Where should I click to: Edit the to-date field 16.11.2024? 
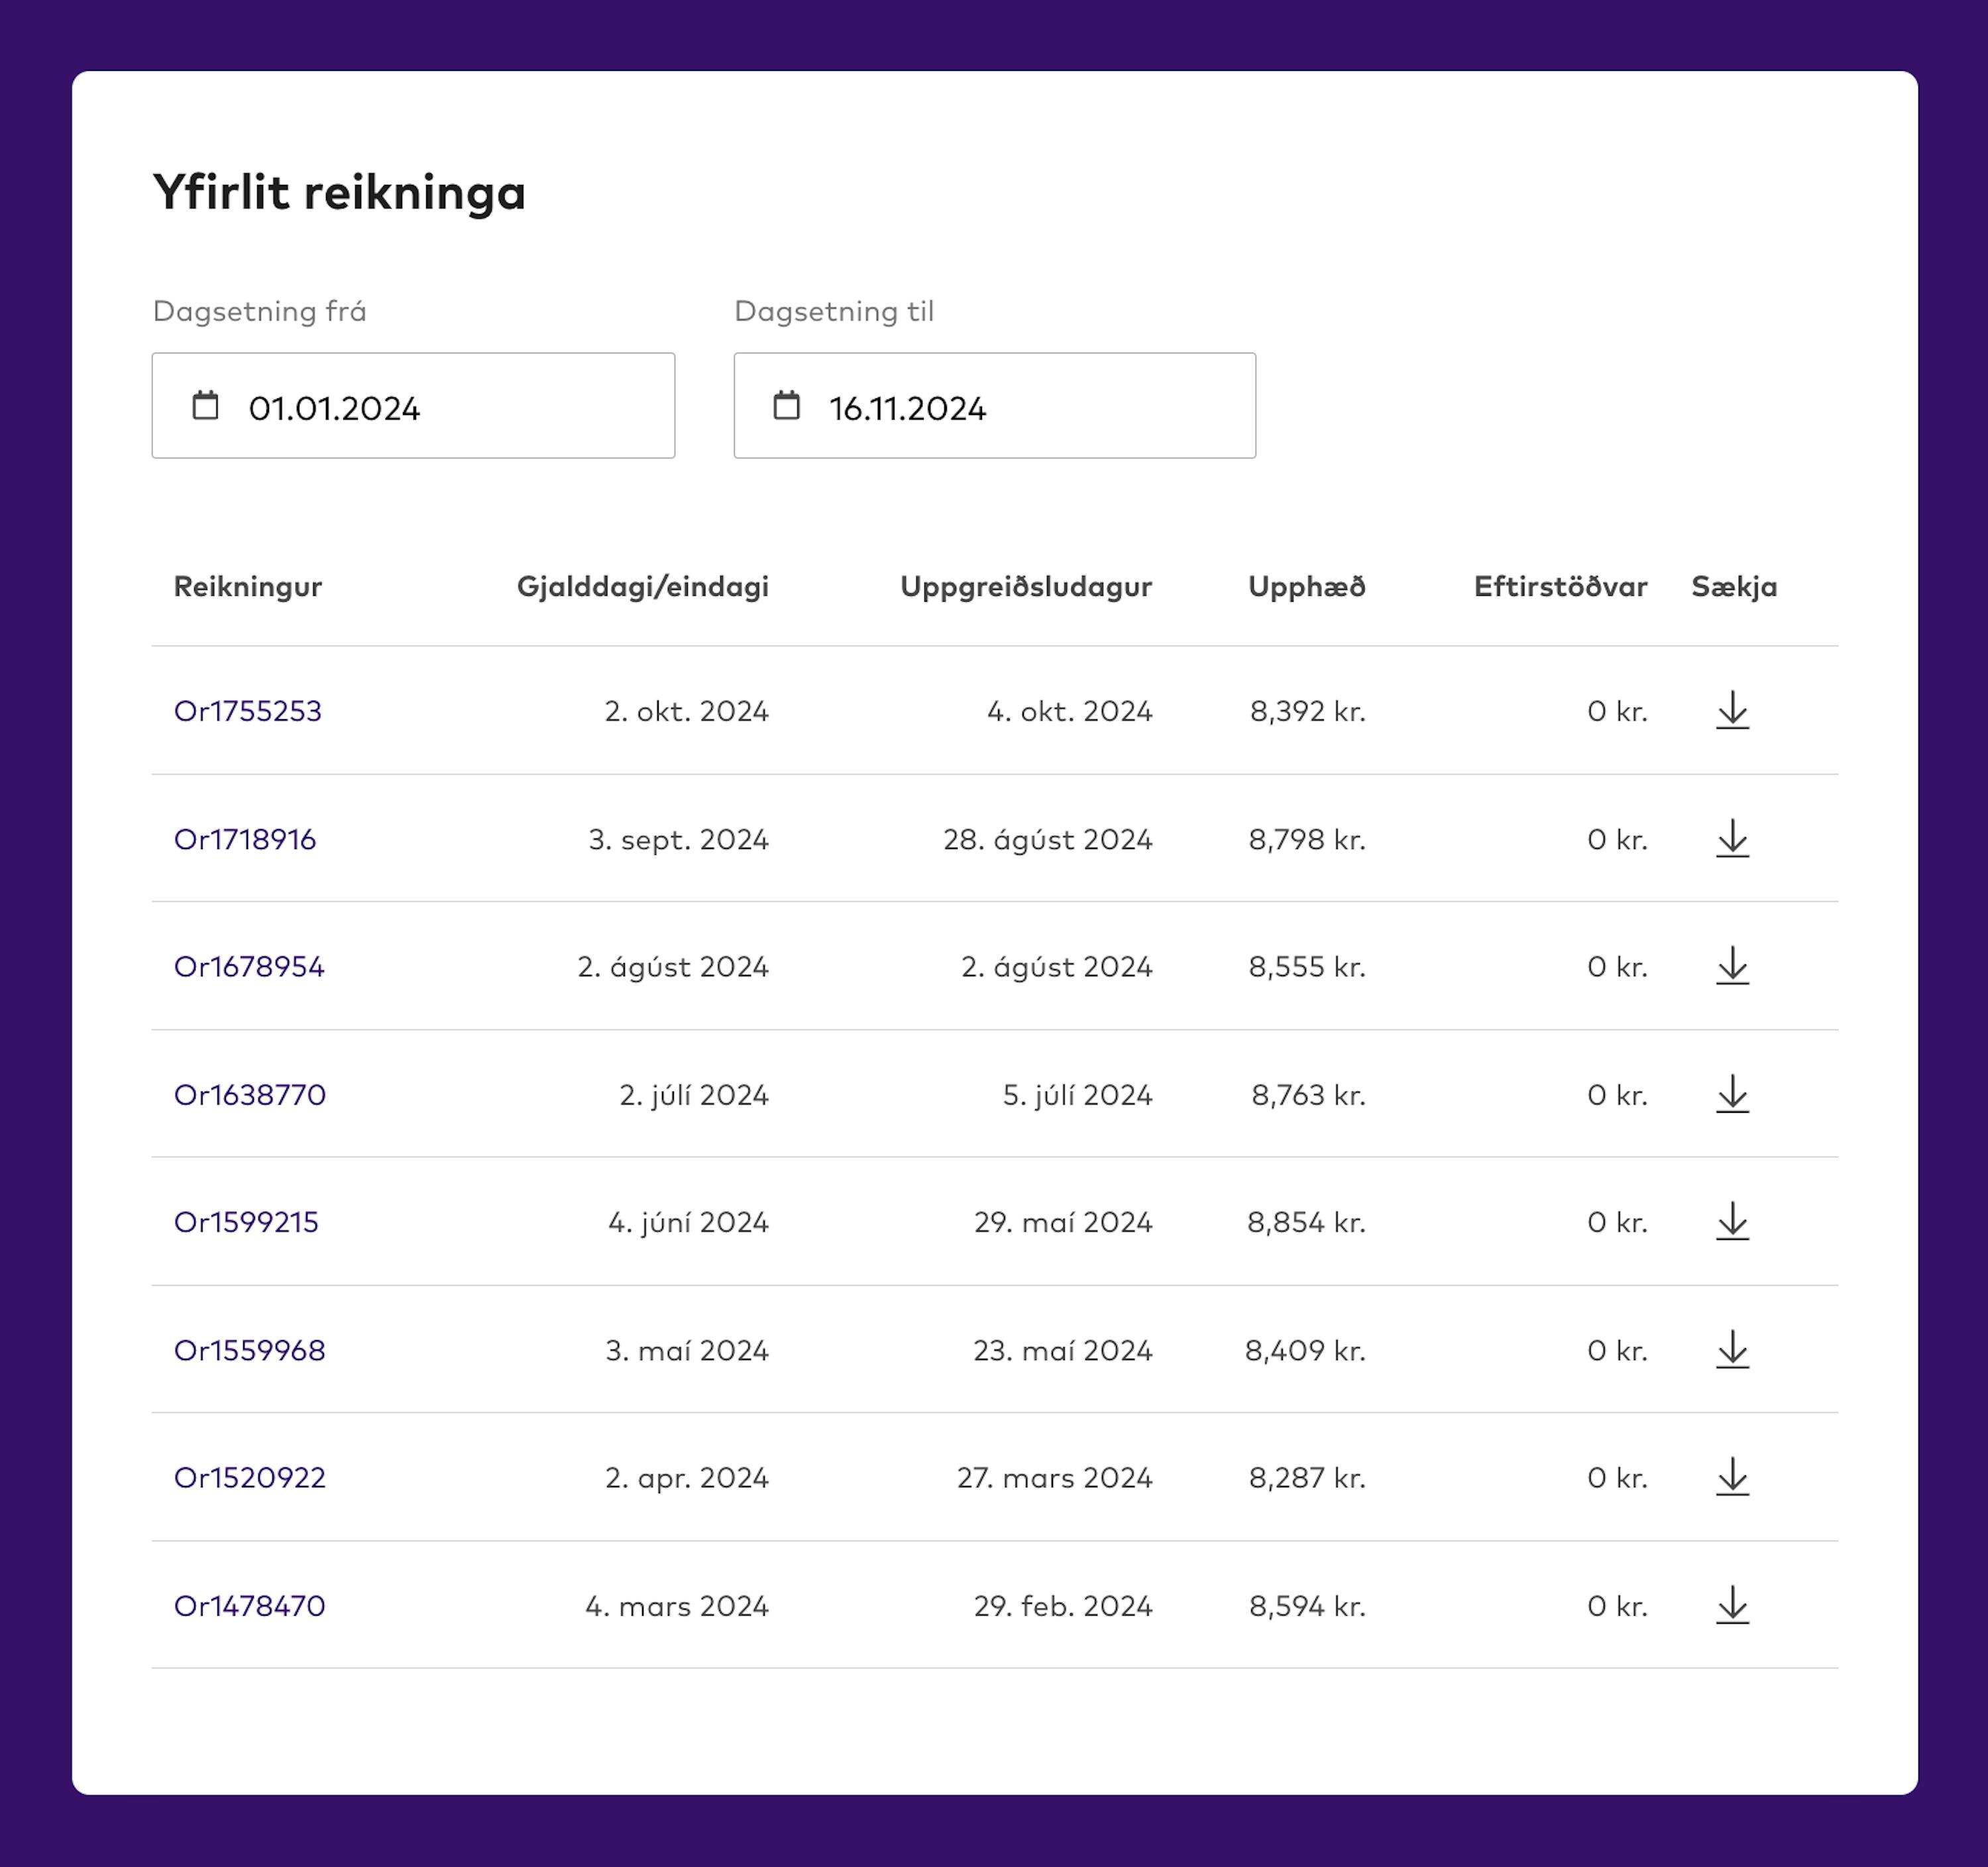pyautogui.click(x=995, y=405)
